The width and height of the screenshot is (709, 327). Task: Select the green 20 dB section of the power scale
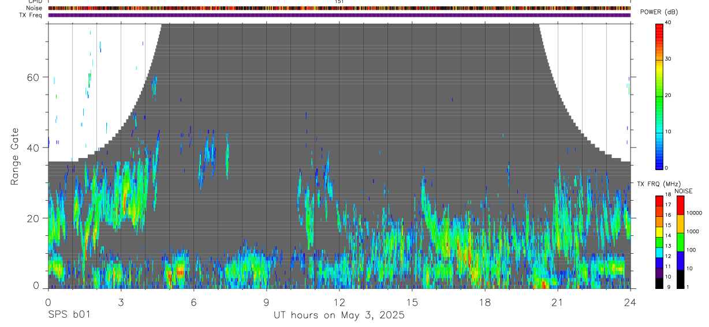659,96
